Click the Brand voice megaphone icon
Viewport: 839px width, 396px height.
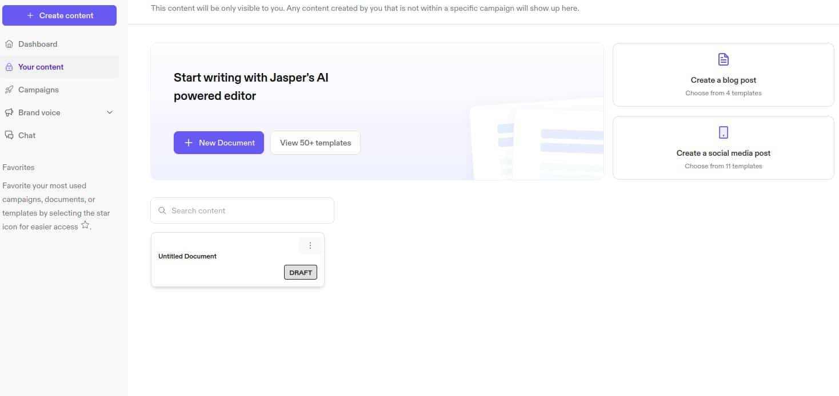coord(9,112)
